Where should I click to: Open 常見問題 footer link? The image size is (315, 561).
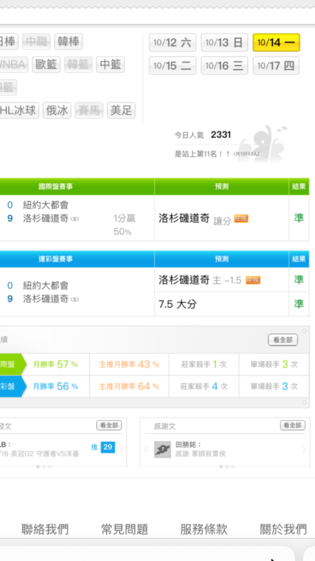pyautogui.click(x=124, y=529)
